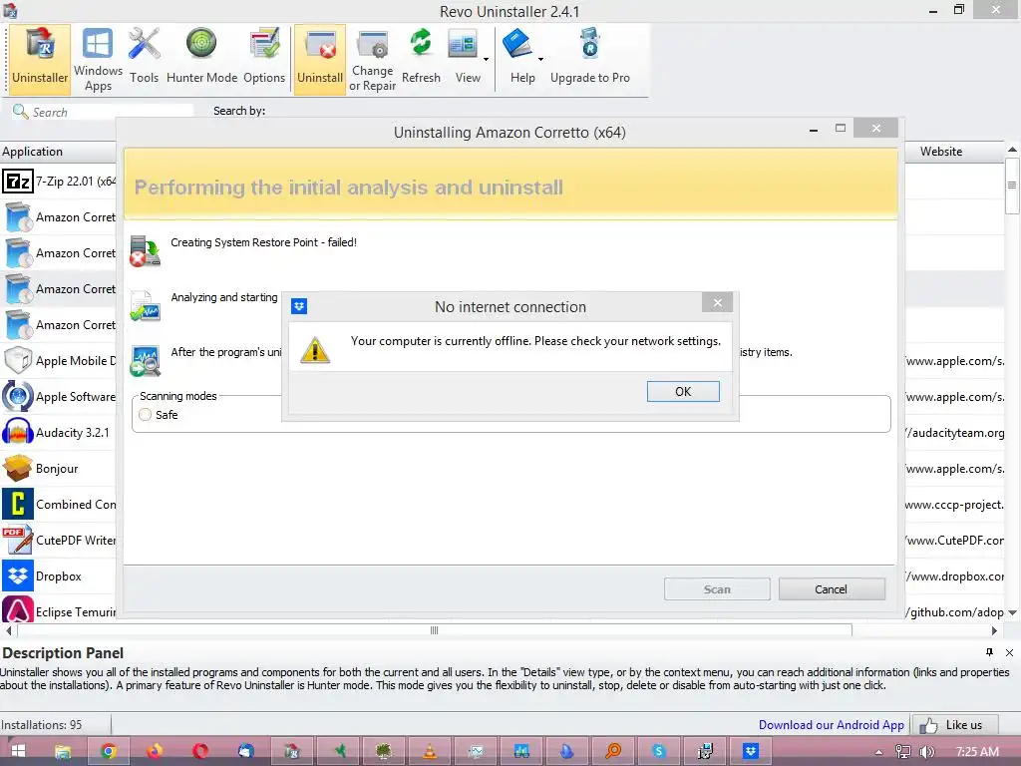Open VLC media player from the taskbar
The width and height of the screenshot is (1021, 766).
(x=430, y=751)
